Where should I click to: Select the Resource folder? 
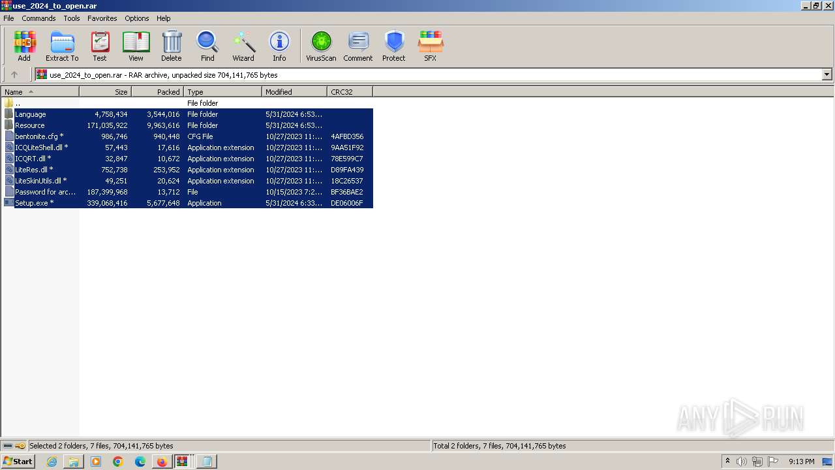[187, 125]
